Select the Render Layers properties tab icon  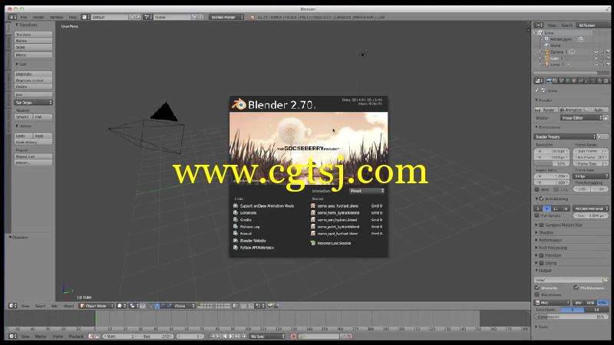click(555, 81)
